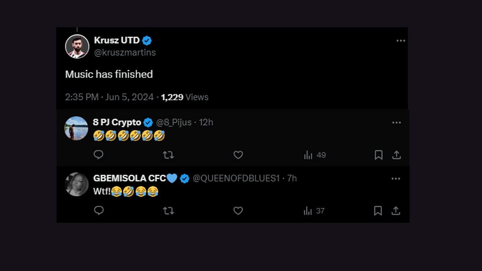This screenshot has width=482, height=271.
Task: View analytics showing 37 views
Action: (x=314, y=211)
